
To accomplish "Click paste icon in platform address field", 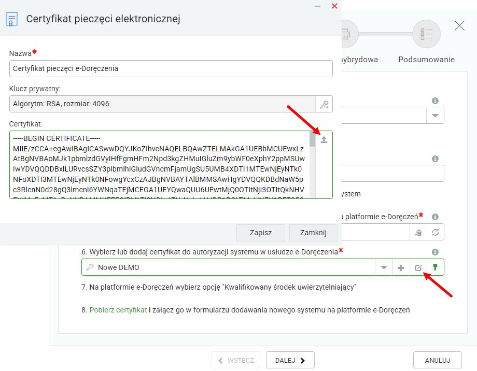I will [418, 232].
